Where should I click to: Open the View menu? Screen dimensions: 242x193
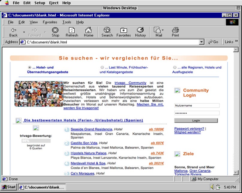tap(34, 22)
